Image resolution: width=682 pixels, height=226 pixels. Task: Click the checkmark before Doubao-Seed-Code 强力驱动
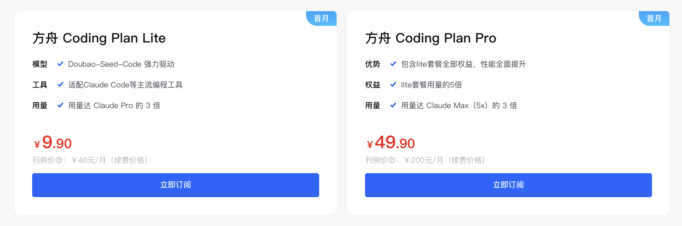tap(60, 64)
